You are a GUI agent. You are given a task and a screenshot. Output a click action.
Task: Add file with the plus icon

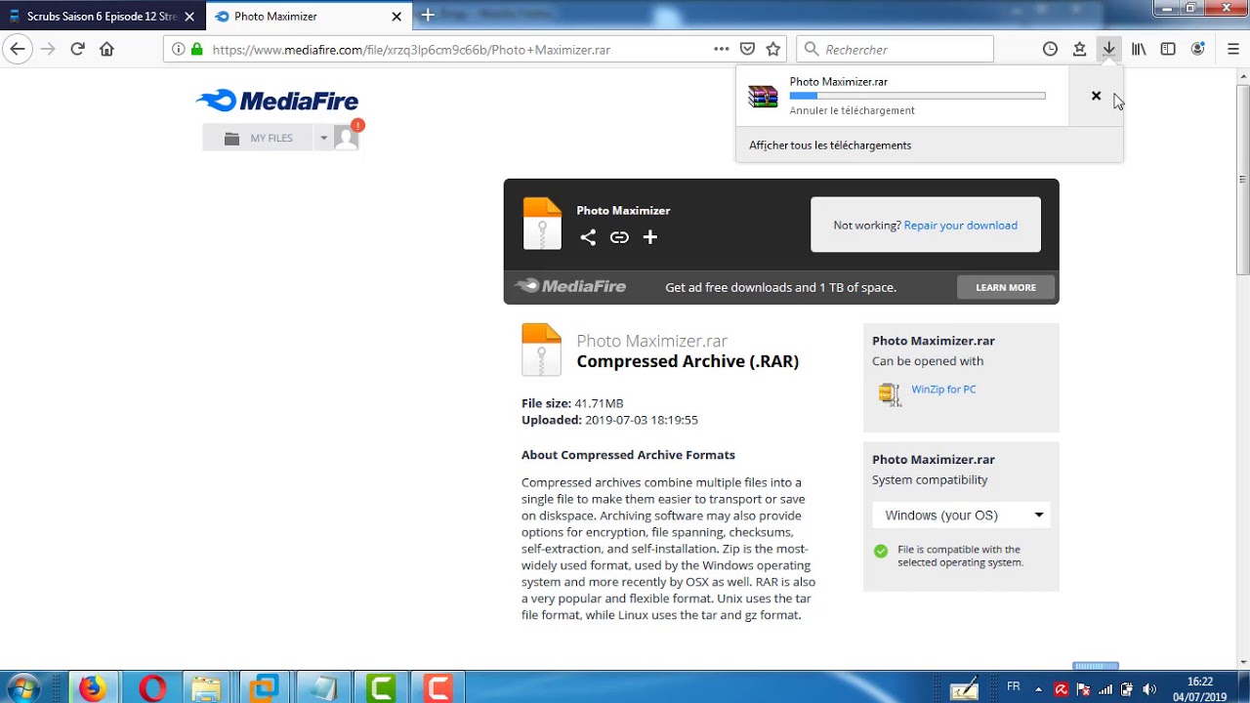[650, 237]
